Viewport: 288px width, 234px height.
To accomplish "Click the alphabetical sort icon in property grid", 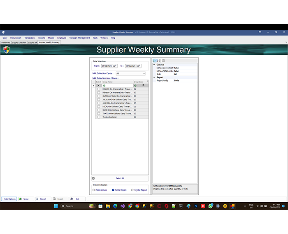I will point(158,61).
